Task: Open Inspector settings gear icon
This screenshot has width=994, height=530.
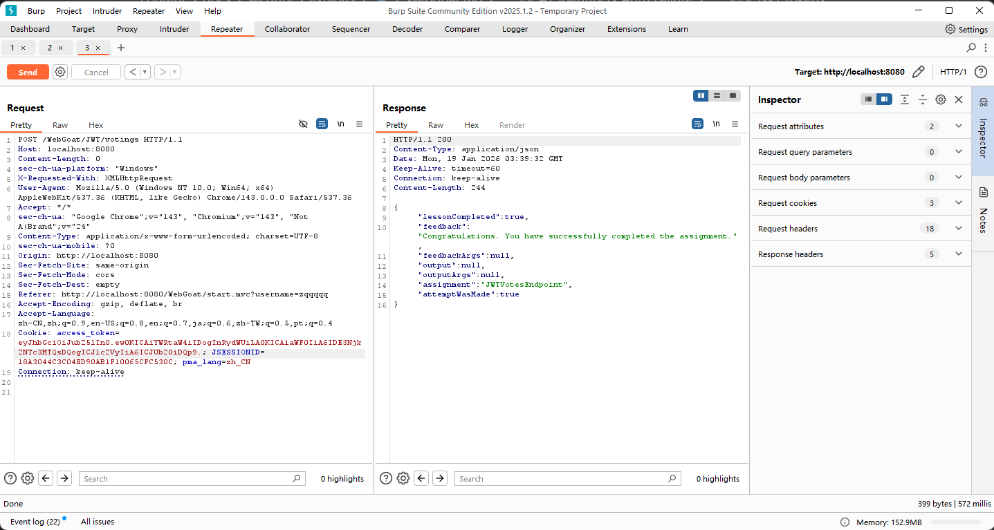Action: tap(940, 100)
